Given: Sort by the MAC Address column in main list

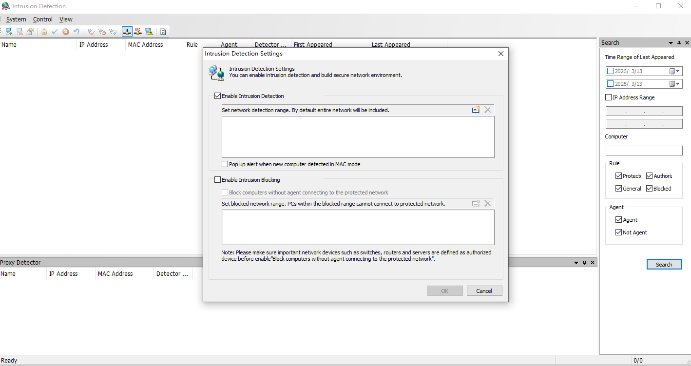Looking at the screenshot, I should 155,45.
